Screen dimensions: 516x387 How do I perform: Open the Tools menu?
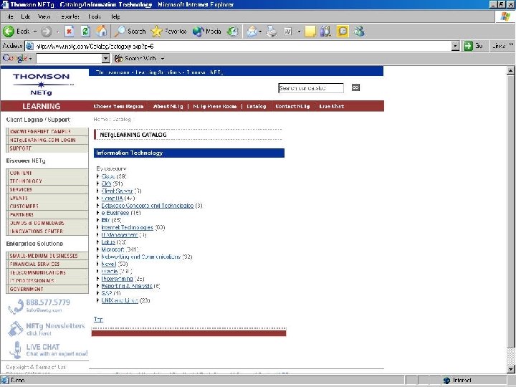94,16
